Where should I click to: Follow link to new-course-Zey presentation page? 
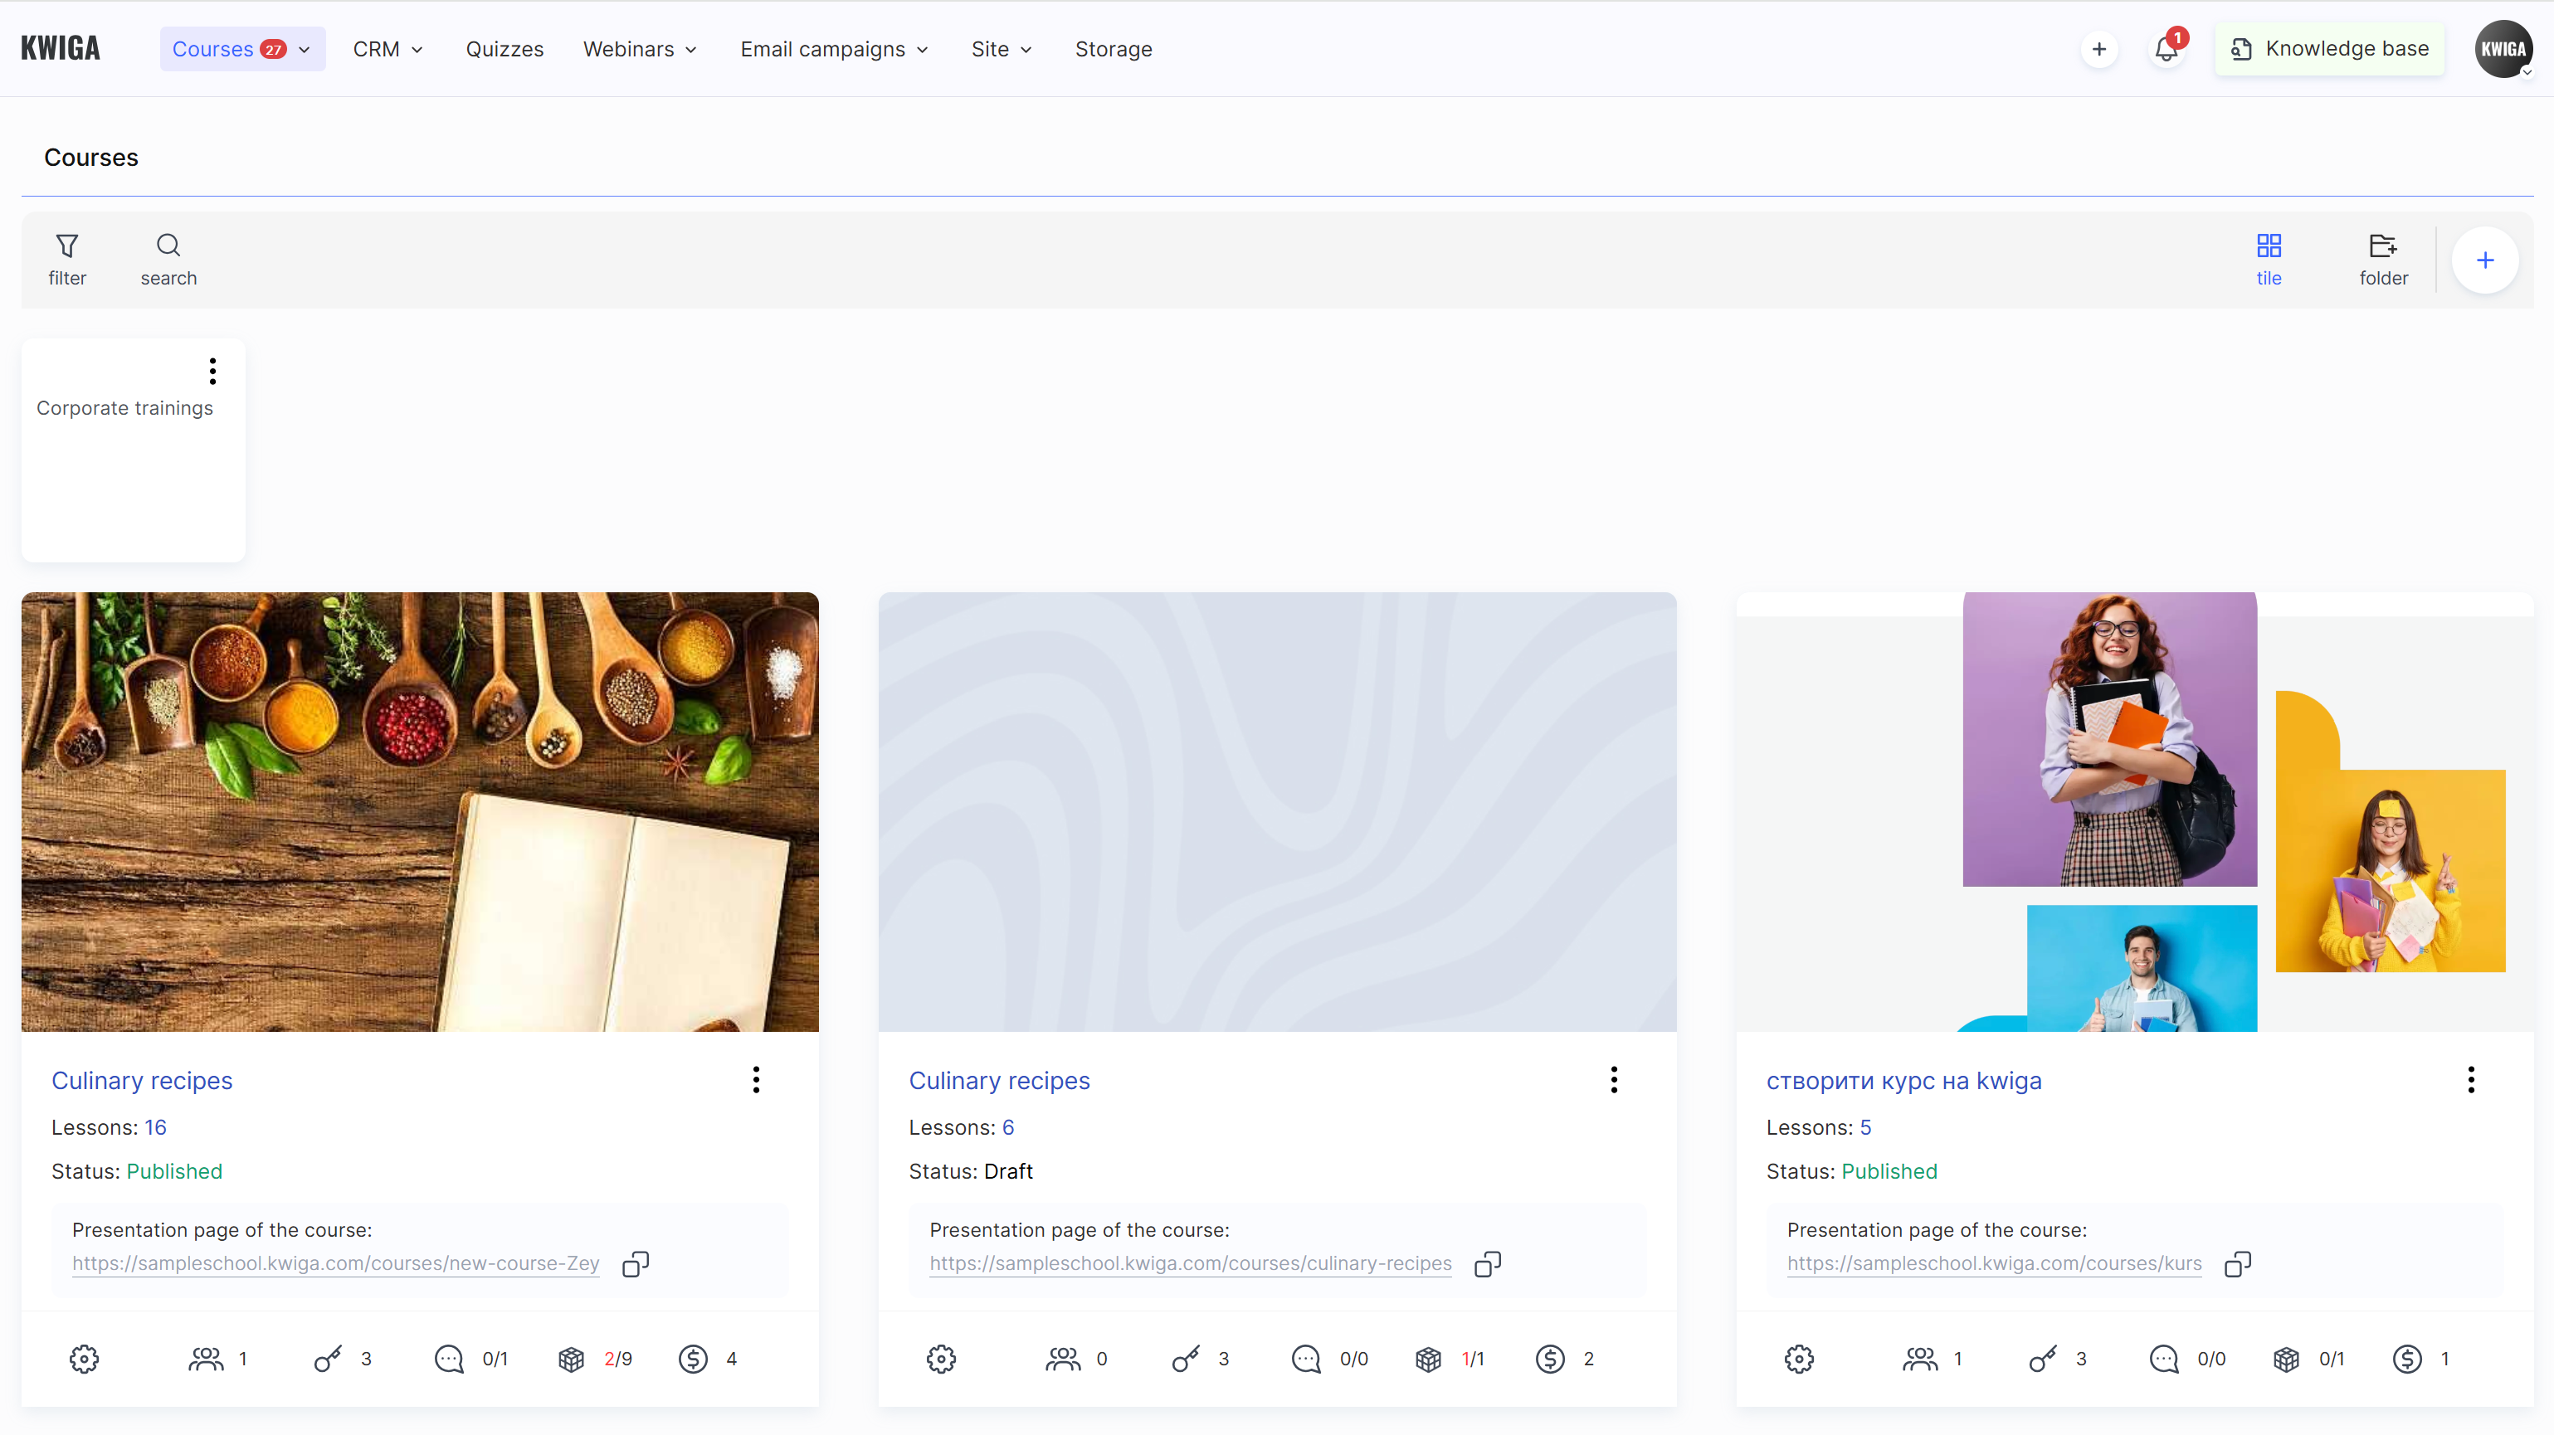click(335, 1263)
